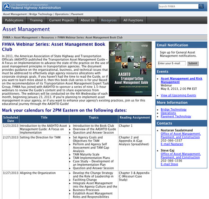Click Bridge Technology in top link bar
This screenshot has width=209, height=199.
click(41, 14)
